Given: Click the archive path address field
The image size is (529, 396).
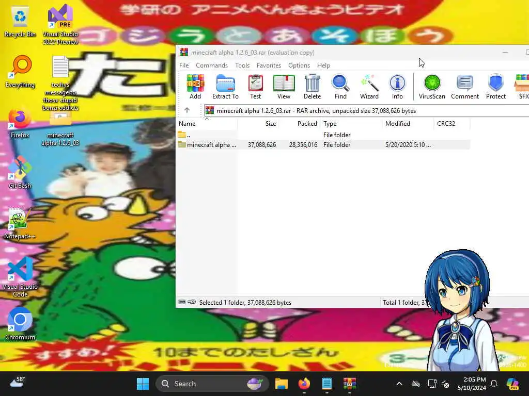Looking at the screenshot, I should 366,111.
